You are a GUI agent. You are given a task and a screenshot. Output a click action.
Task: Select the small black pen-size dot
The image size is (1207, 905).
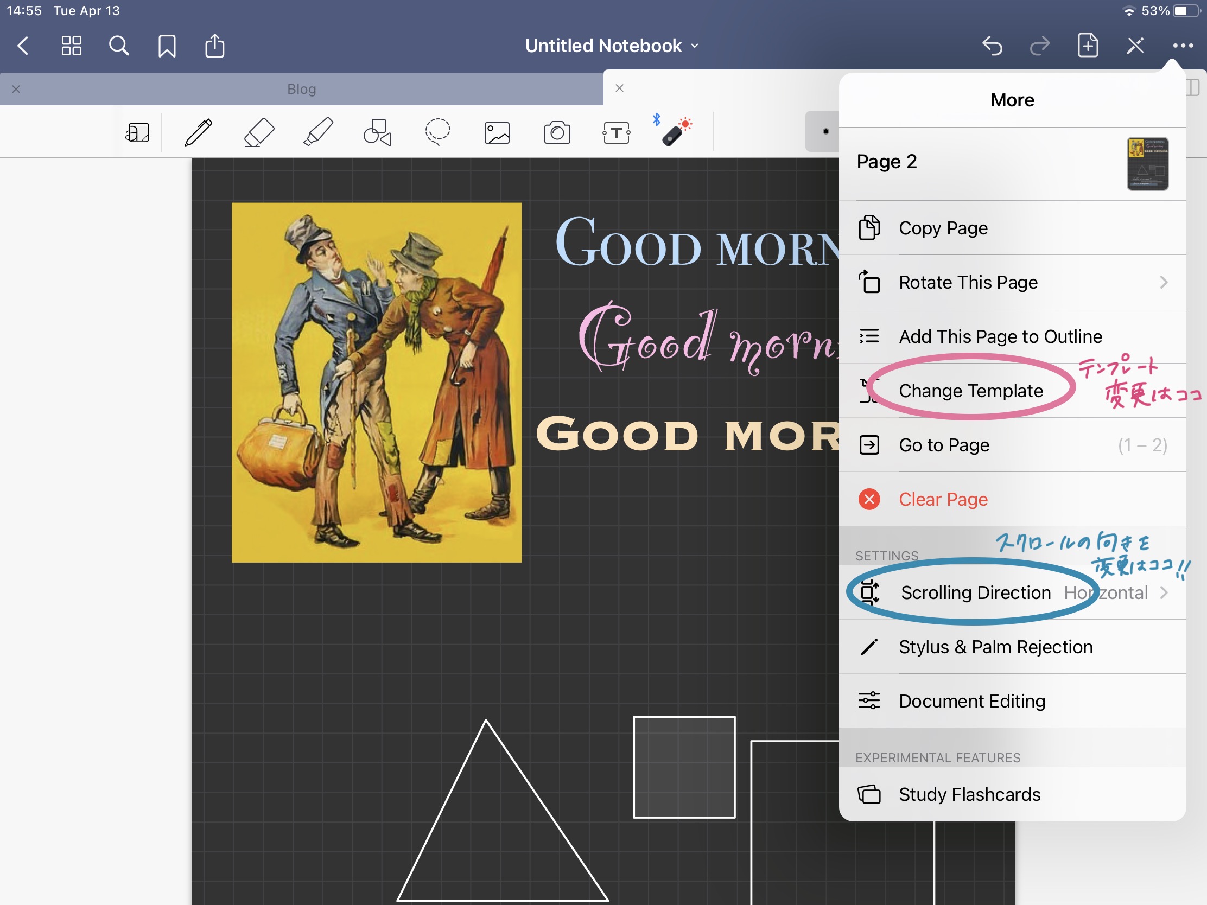(x=825, y=131)
